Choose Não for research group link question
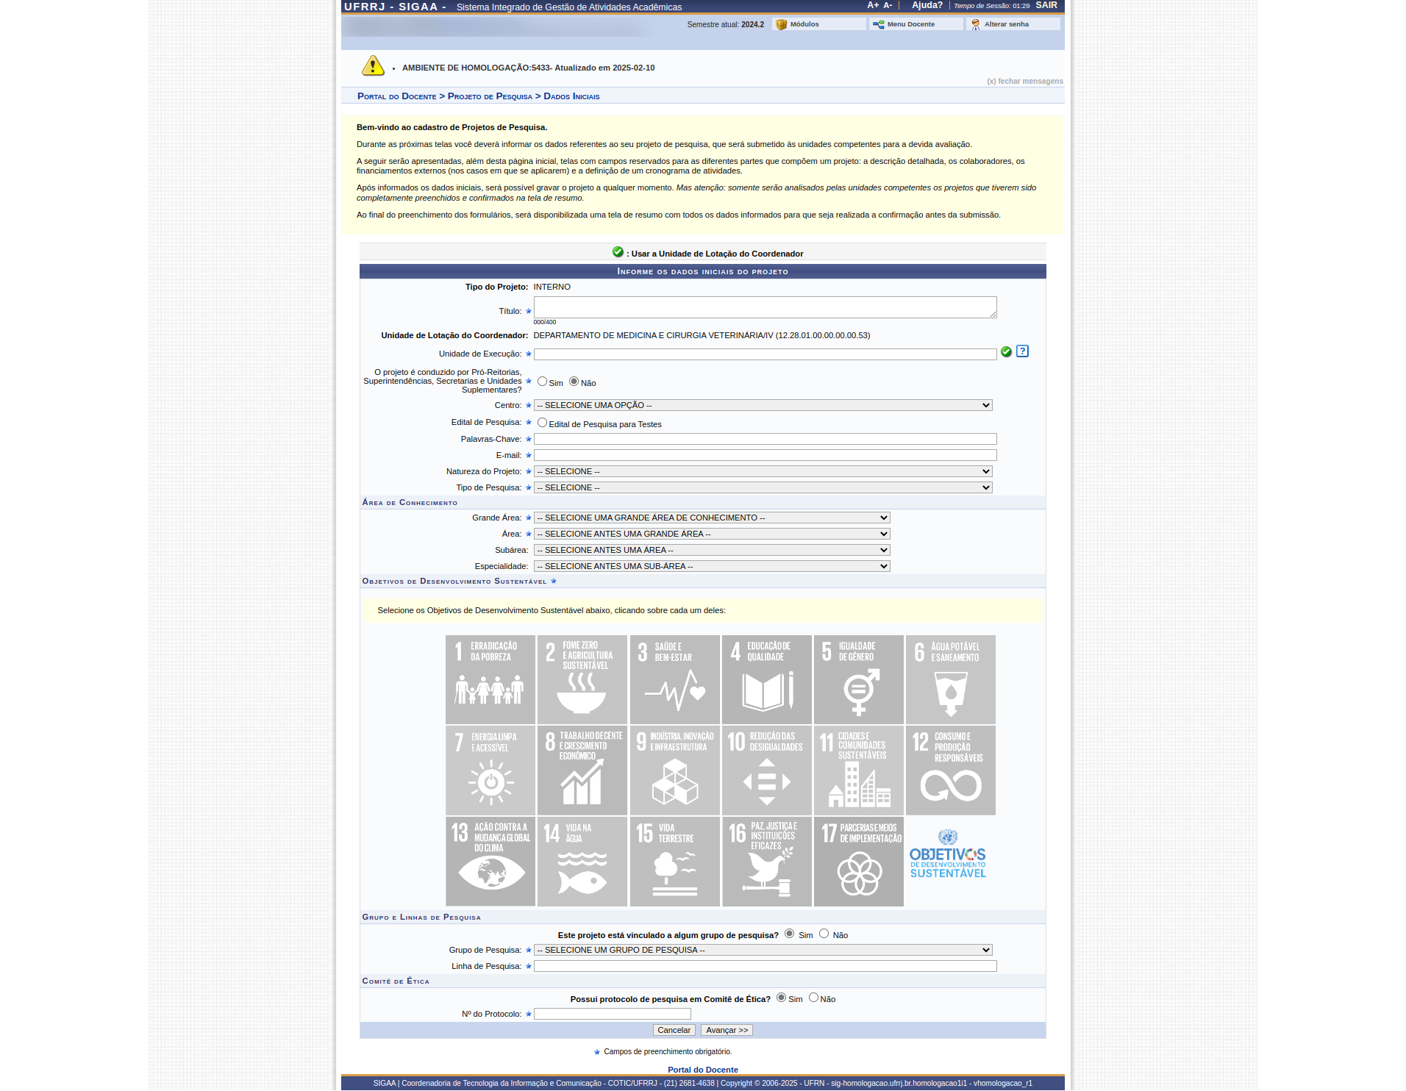This screenshot has width=1406, height=1091. coord(824,934)
